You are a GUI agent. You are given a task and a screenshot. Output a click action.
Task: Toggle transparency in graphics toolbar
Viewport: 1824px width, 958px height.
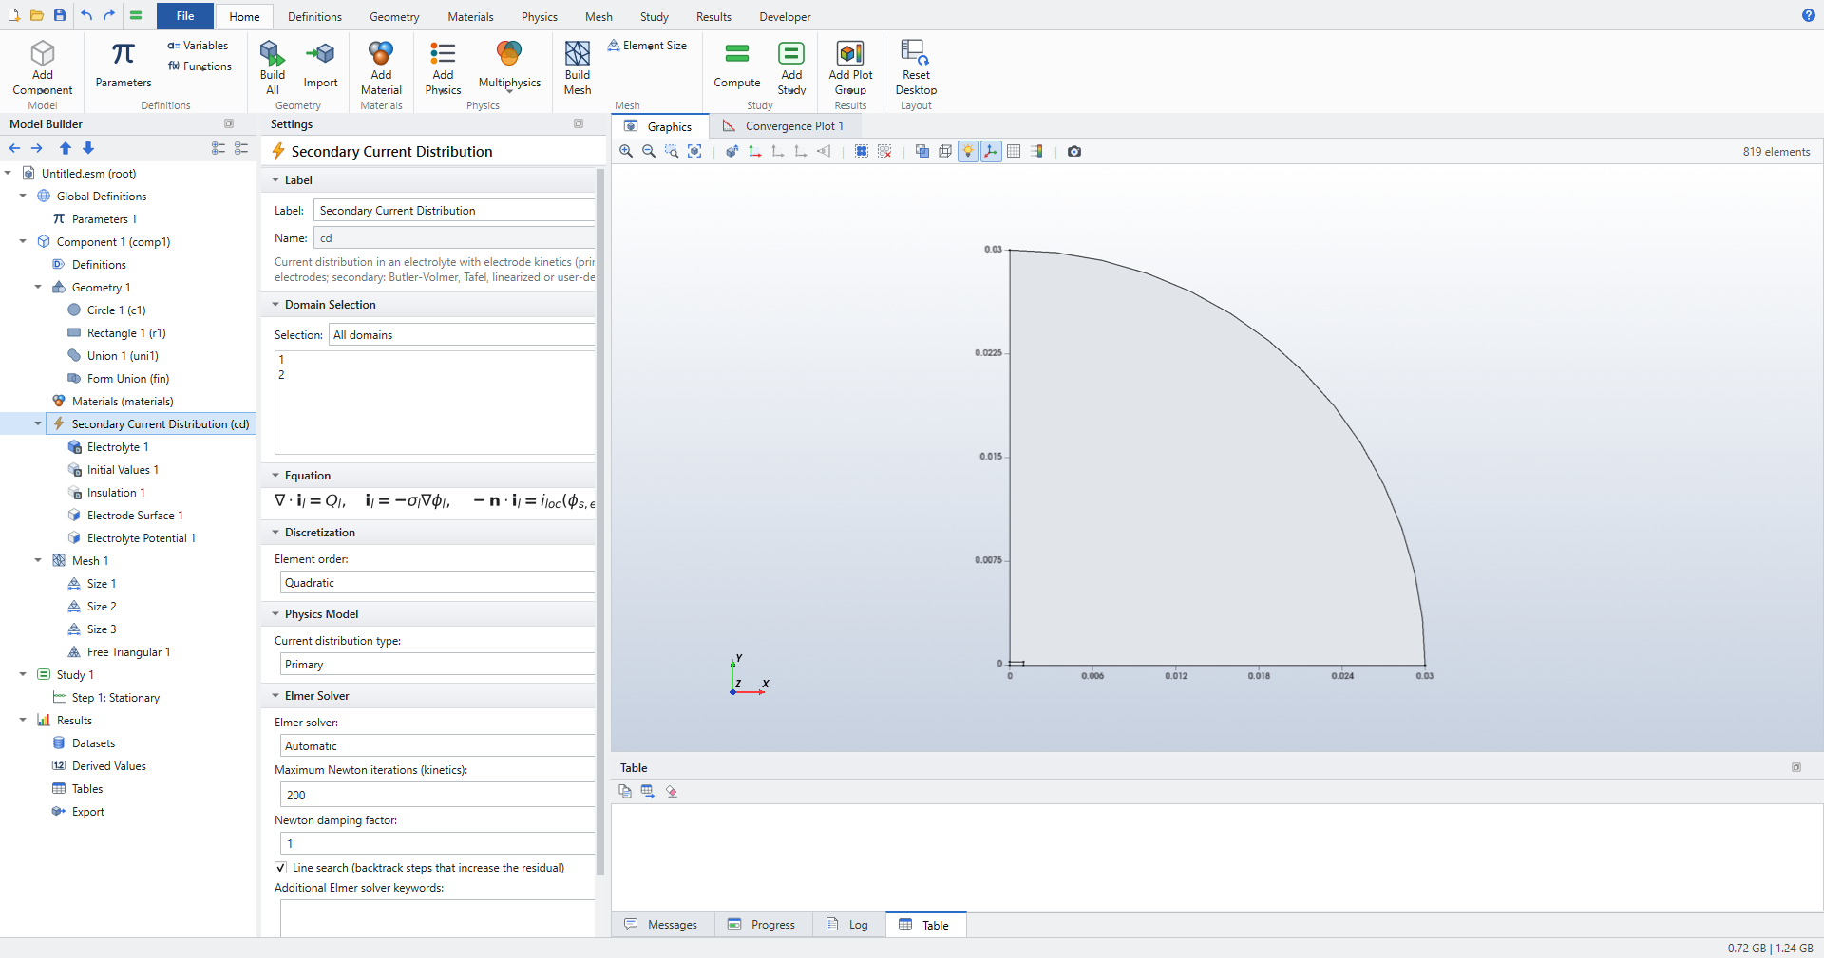coord(922,152)
